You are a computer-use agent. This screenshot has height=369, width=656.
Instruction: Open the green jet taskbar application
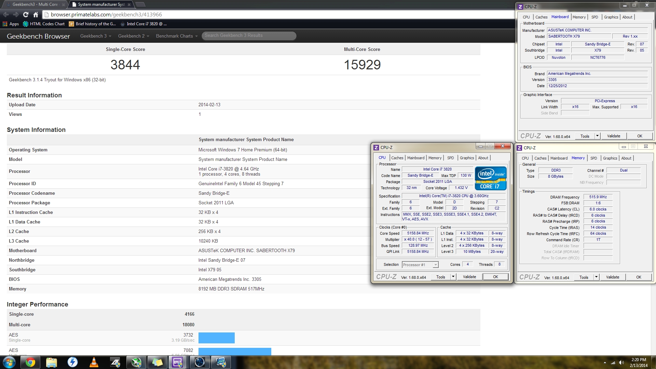point(136,362)
